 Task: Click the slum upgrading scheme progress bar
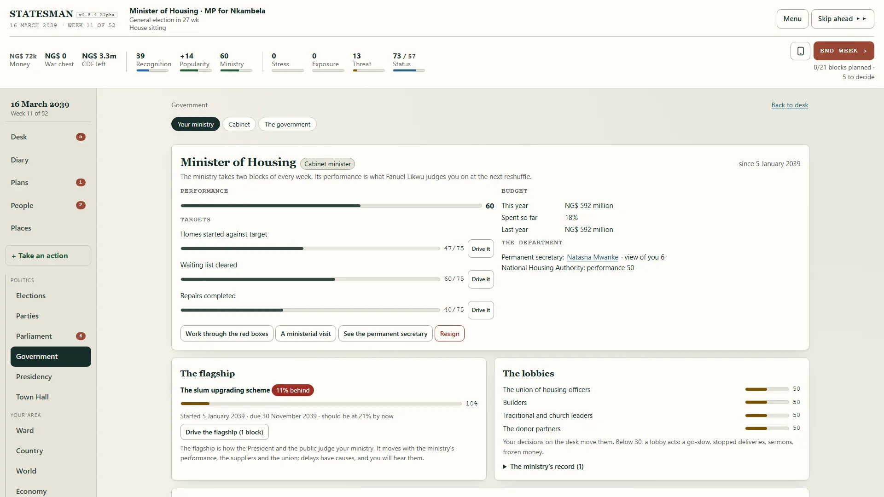321,404
